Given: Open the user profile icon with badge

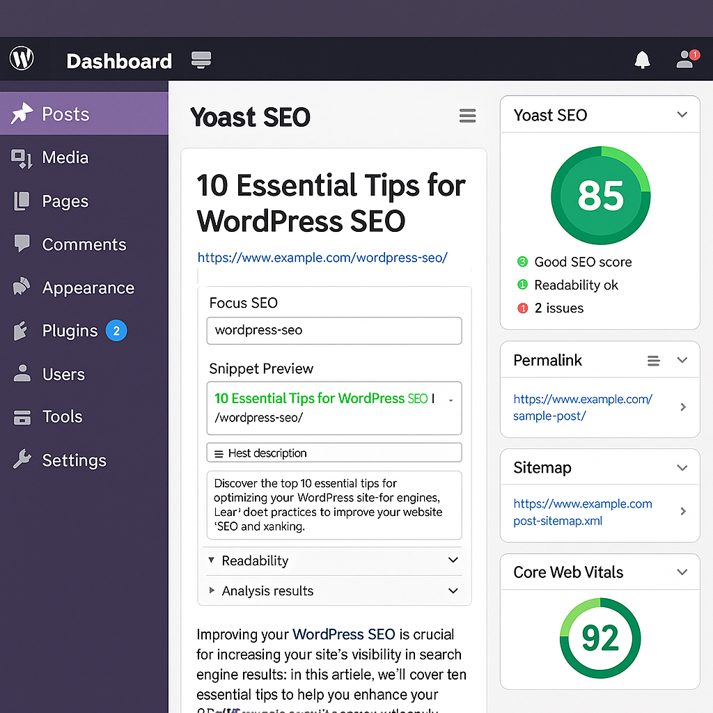Looking at the screenshot, I should pos(683,59).
